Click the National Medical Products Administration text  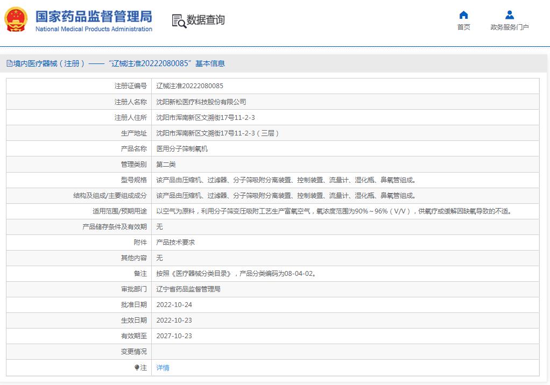pos(94,29)
